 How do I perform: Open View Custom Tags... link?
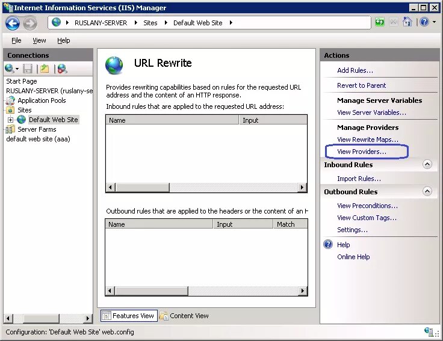pyautogui.click(x=367, y=218)
